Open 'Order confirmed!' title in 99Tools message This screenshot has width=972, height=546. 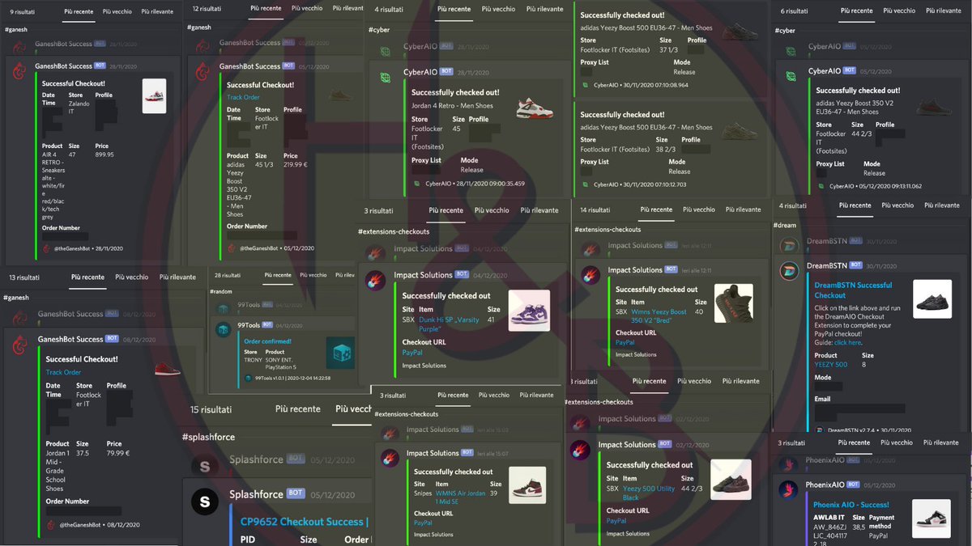[269, 341]
